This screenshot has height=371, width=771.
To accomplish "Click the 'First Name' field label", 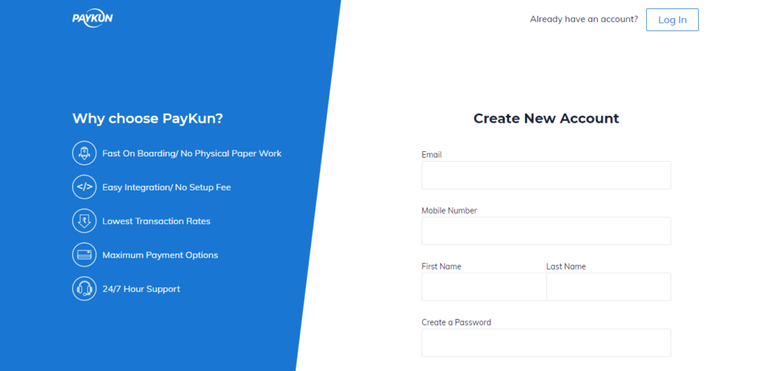I will [x=441, y=266].
